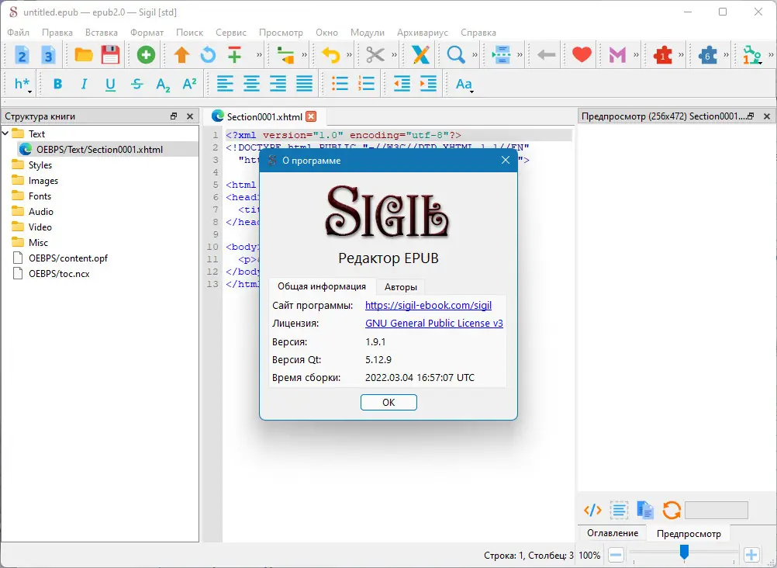Image resolution: width=777 pixels, height=568 pixels.
Task: Click the gray back arrow icon
Action: point(546,54)
